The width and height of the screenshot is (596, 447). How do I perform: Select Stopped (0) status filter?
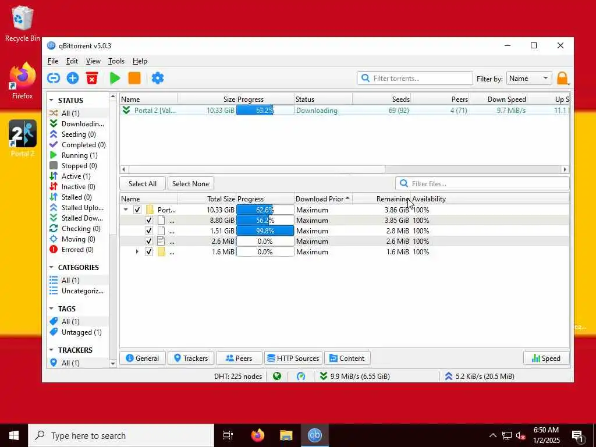click(x=77, y=165)
